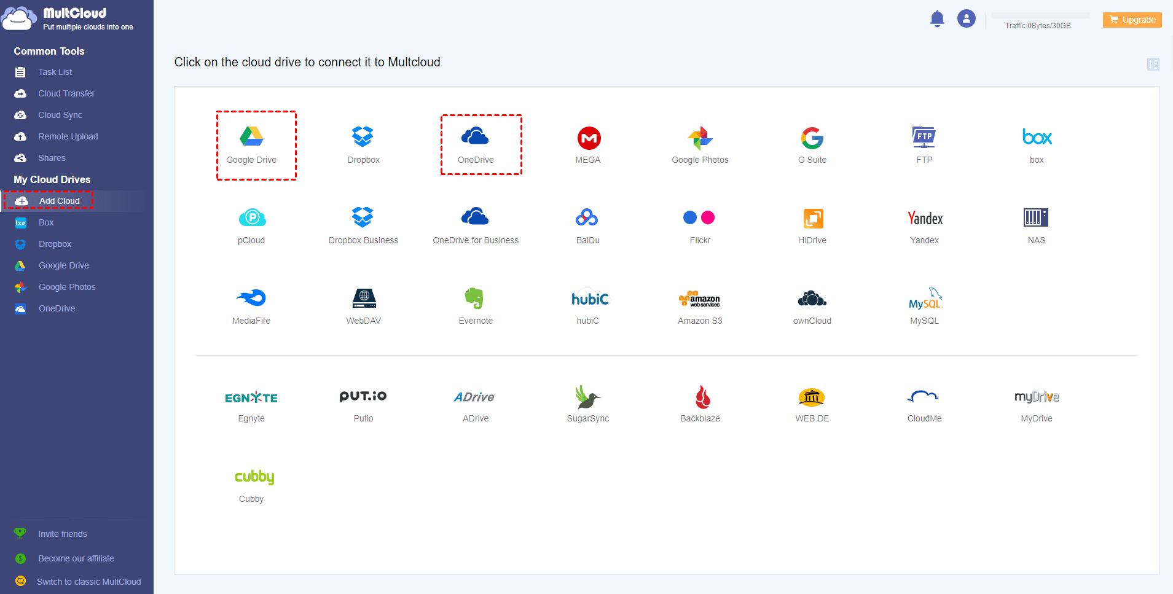Switch the cloud list layout view
Viewport: 1173px width, 594px height.
click(1154, 64)
